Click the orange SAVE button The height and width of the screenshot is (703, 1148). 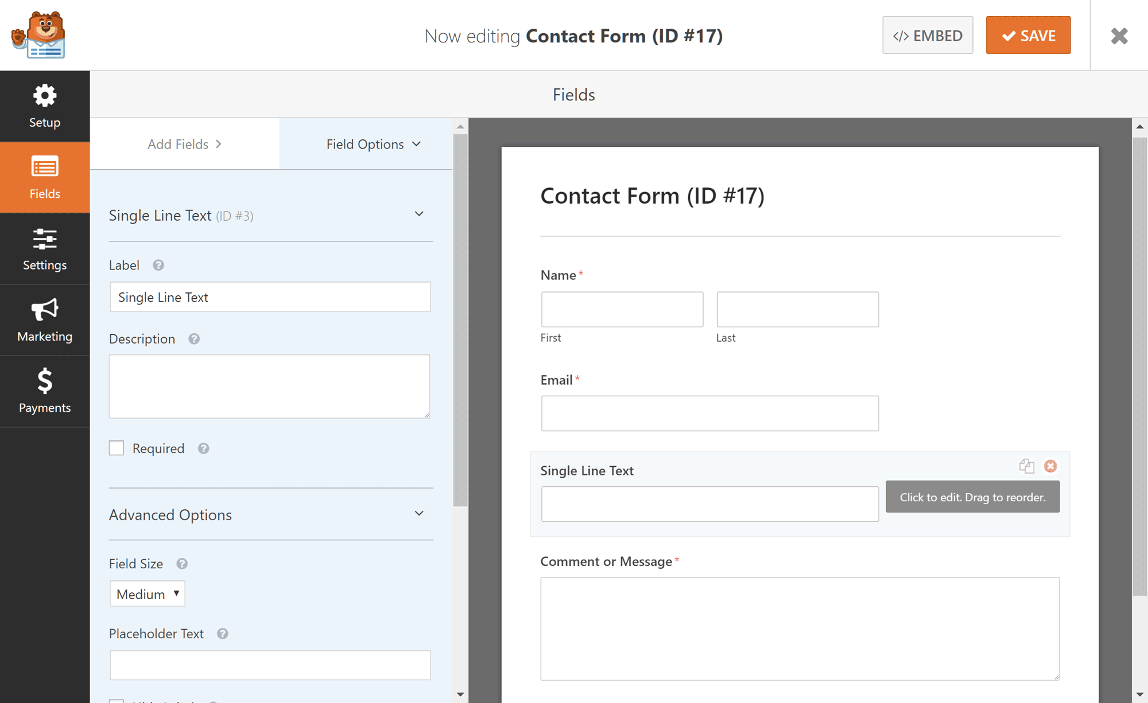point(1028,35)
